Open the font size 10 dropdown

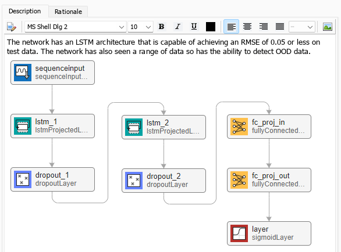pos(140,27)
